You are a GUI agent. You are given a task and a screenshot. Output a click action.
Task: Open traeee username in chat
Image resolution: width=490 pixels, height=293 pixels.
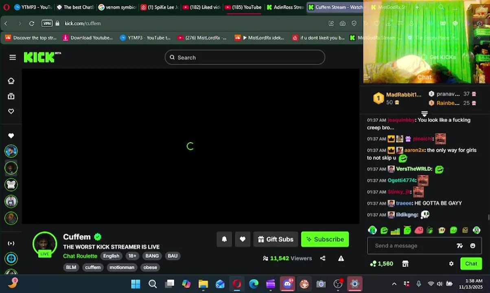(404, 203)
